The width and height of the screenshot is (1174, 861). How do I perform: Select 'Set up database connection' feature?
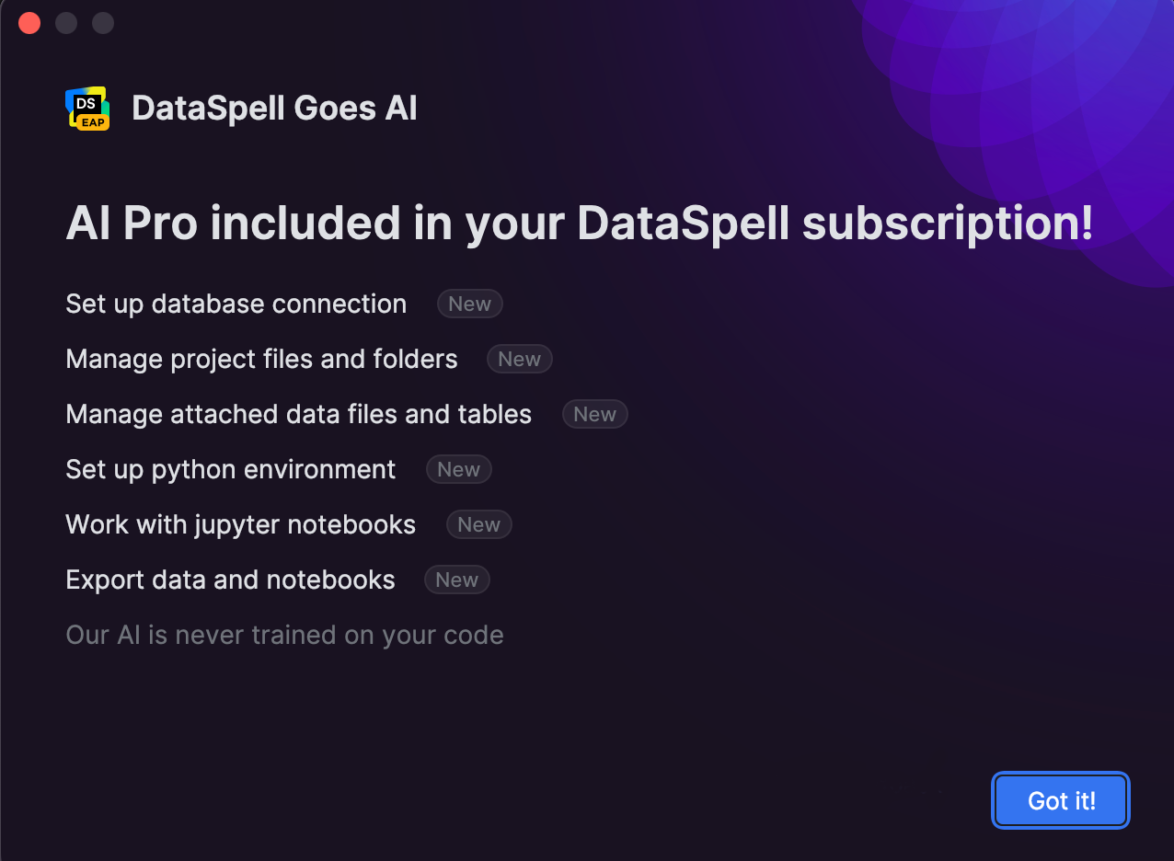pos(236,304)
